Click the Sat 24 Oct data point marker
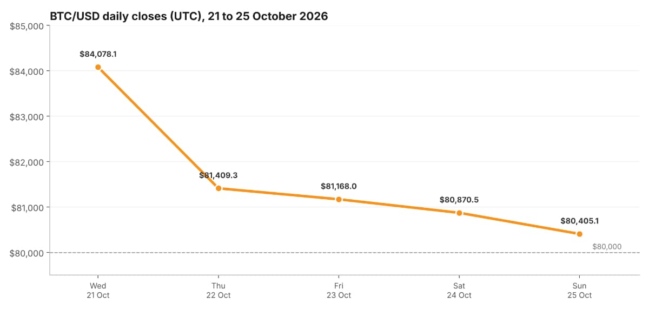This screenshot has height=309, width=649. click(x=459, y=213)
